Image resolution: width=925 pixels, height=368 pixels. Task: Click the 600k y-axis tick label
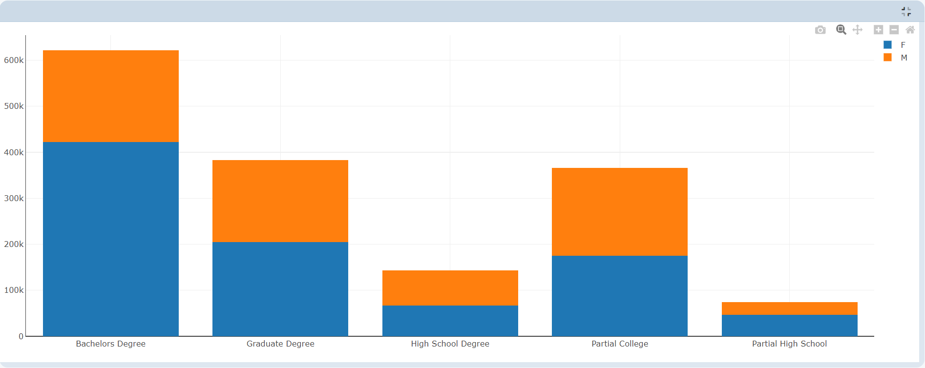click(x=14, y=61)
